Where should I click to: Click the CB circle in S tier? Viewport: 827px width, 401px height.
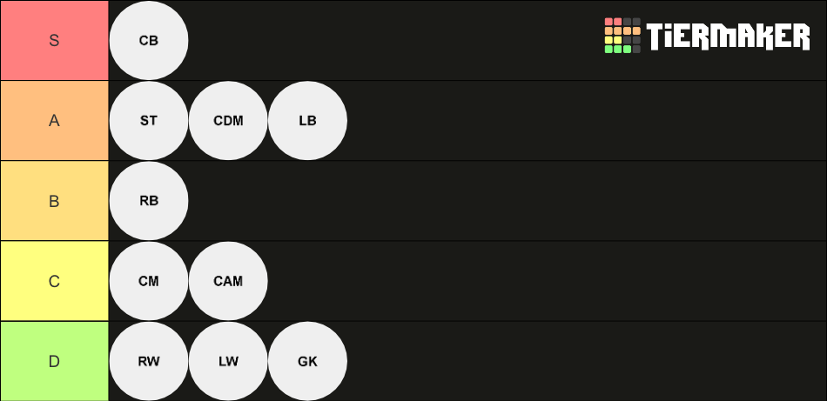pyautogui.click(x=149, y=41)
